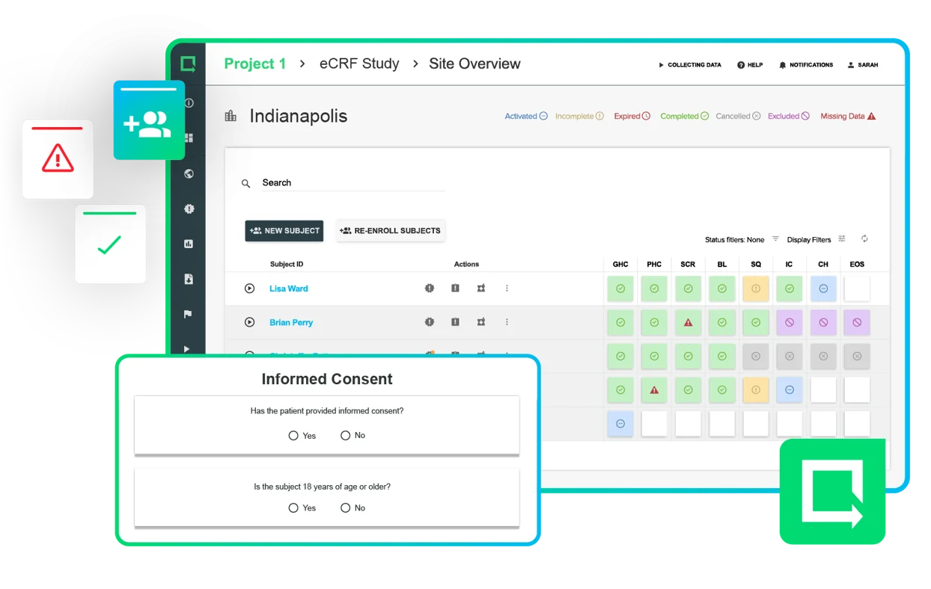Open the Collecting Data menu item
931x589 pixels.
[689, 65]
